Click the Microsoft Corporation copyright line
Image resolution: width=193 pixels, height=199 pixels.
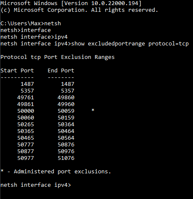(79, 10)
